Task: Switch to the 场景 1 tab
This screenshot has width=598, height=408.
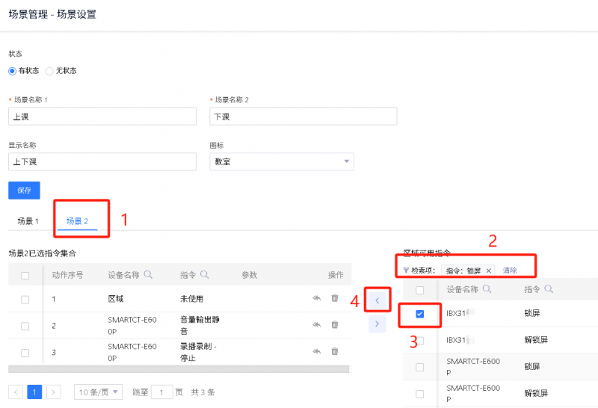Action: coord(28,221)
